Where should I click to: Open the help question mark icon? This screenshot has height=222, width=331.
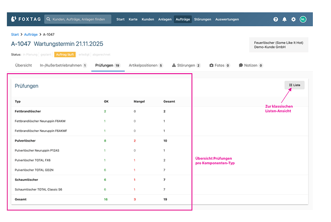pyautogui.click(x=275, y=20)
